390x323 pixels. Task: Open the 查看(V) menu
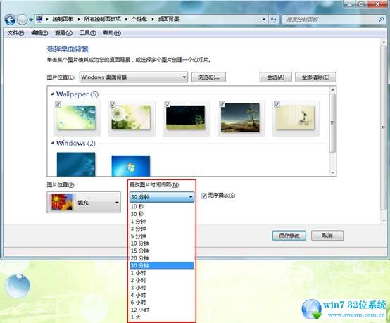pos(63,33)
